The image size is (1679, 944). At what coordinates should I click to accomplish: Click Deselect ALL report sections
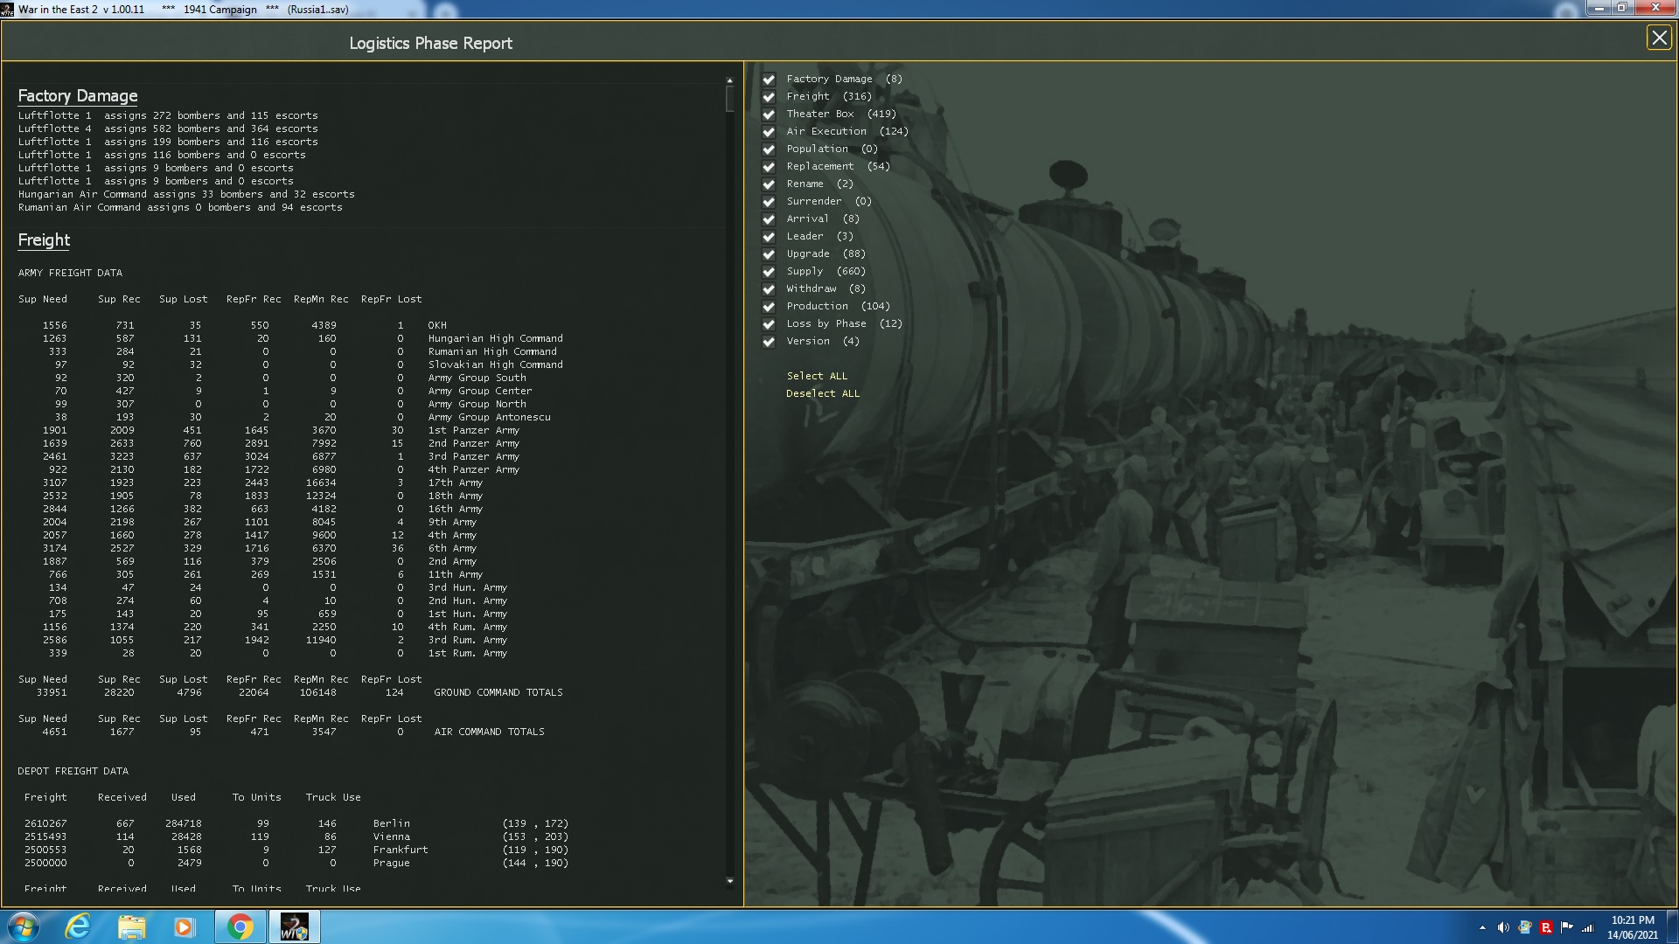[822, 393]
